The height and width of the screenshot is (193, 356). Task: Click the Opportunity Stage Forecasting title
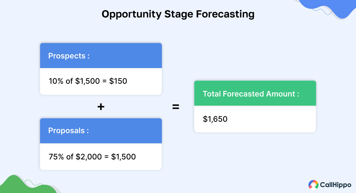[x=178, y=14]
